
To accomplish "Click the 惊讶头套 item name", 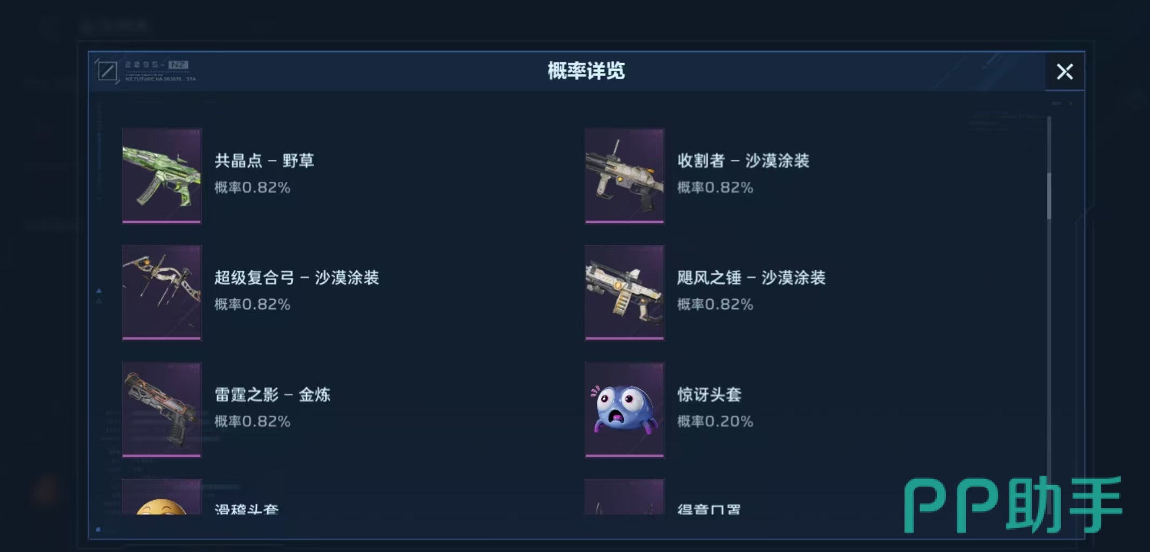I will point(710,394).
